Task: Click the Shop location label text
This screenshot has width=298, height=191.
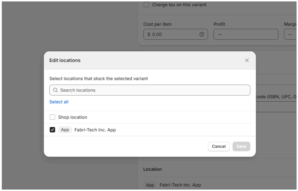Action: click(x=73, y=117)
